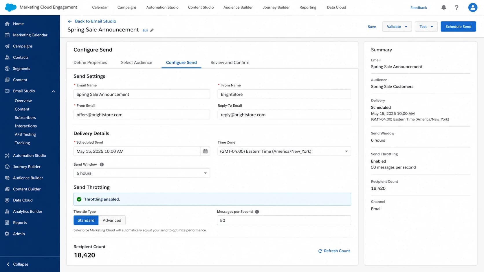This screenshot has height=272, width=484.
Task: Collapse the left sidebar
Action: (x=17, y=264)
